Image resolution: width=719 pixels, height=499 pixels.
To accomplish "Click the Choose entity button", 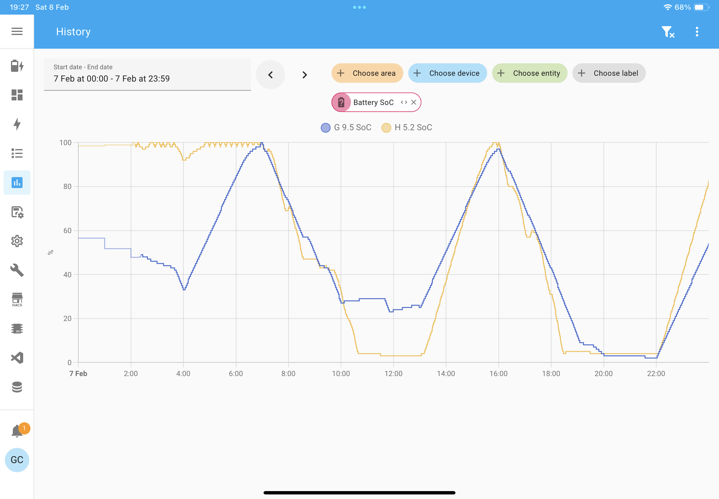I will point(529,73).
